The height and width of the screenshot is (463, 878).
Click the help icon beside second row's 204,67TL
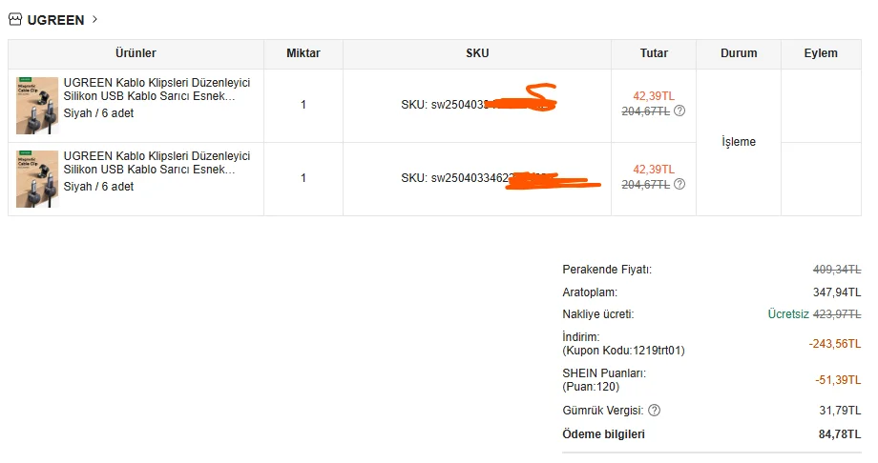679,185
